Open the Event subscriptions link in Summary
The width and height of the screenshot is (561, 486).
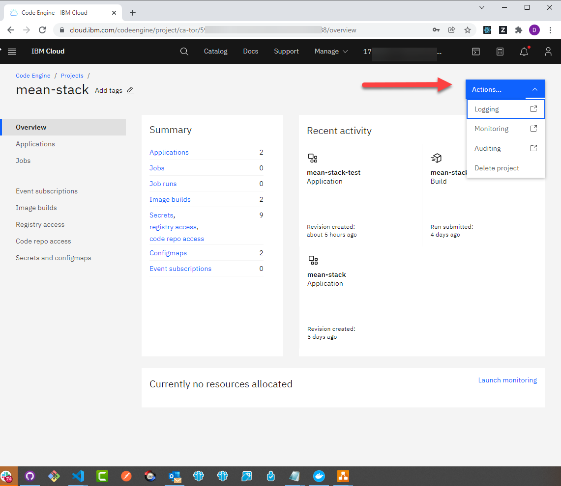[x=180, y=269]
